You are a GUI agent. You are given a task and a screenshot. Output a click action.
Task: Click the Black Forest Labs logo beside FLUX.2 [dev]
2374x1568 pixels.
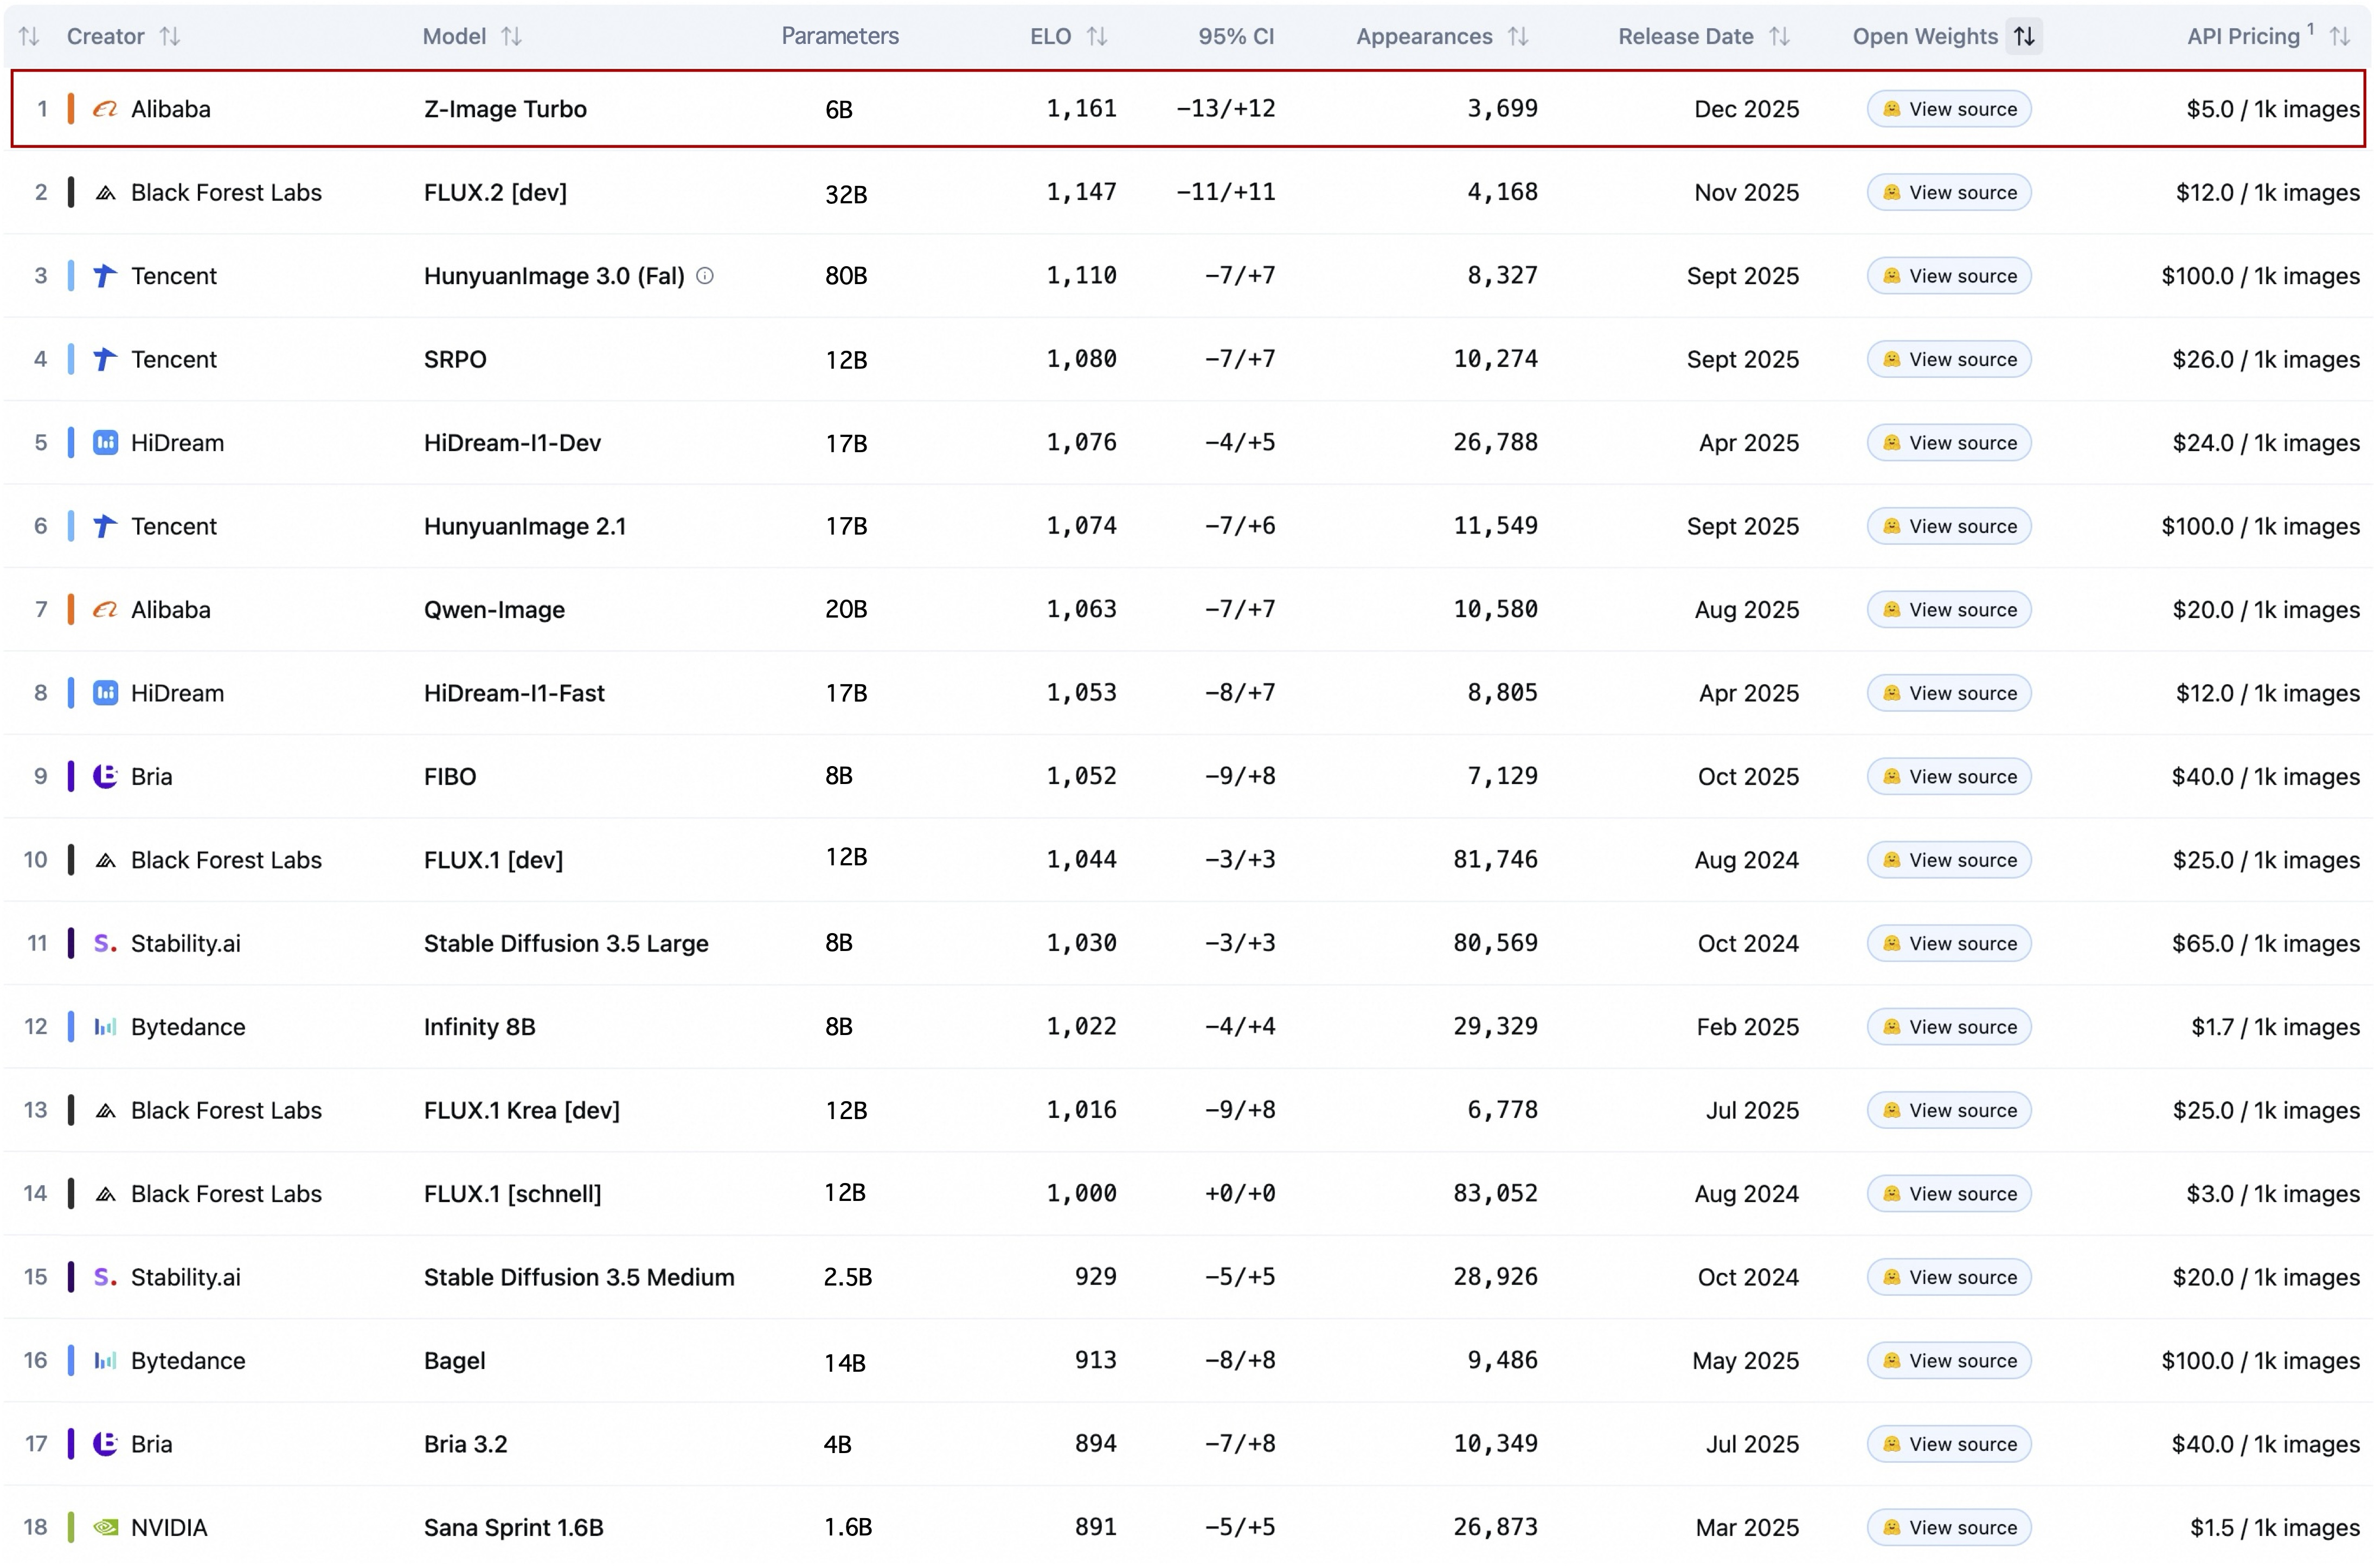click(105, 193)
